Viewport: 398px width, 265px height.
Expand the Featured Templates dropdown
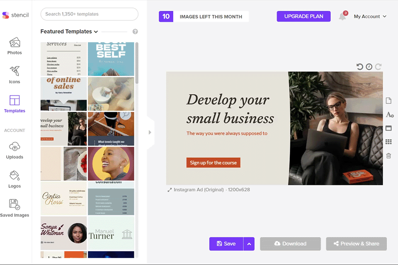coord(69,32)
